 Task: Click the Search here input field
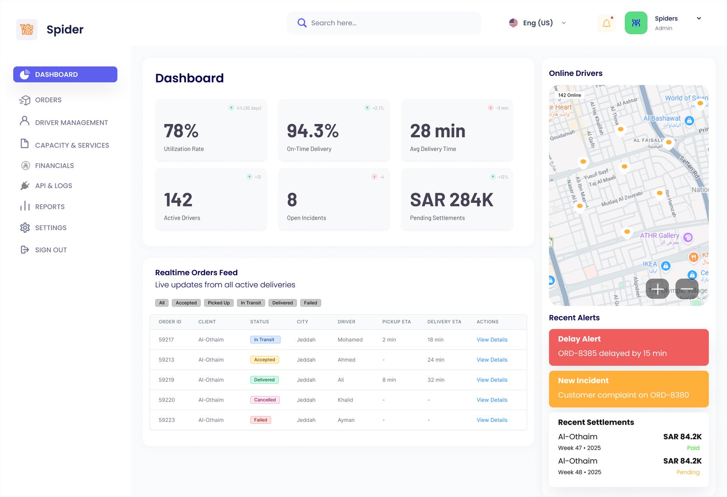pyautogui.click(x=391, y=23)
